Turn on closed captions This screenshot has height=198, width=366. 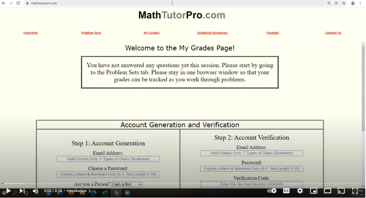pyautogui.click(x=286, y=191)
